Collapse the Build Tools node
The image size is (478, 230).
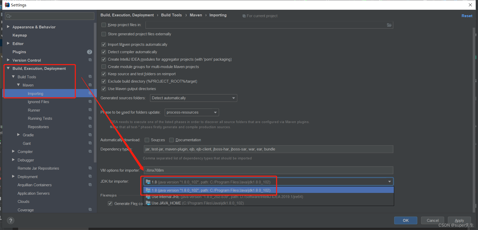(13, 76)
